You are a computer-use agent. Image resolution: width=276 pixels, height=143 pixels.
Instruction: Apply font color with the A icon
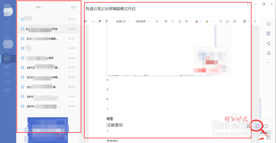click(197, 21)
